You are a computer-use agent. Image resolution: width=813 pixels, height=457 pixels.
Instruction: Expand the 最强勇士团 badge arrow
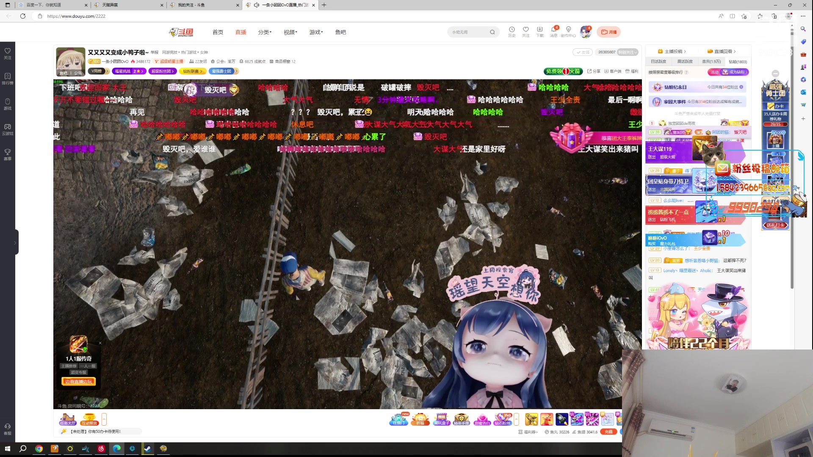tap(236, 71)
